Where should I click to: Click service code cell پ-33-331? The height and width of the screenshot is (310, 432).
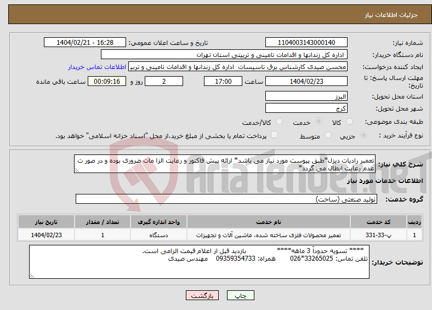(x=379, y=235)
